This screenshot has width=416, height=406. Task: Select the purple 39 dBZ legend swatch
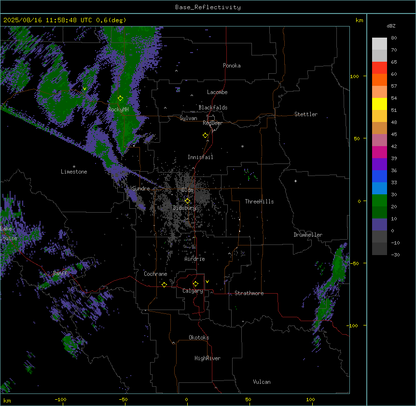(x=379, y=164)
